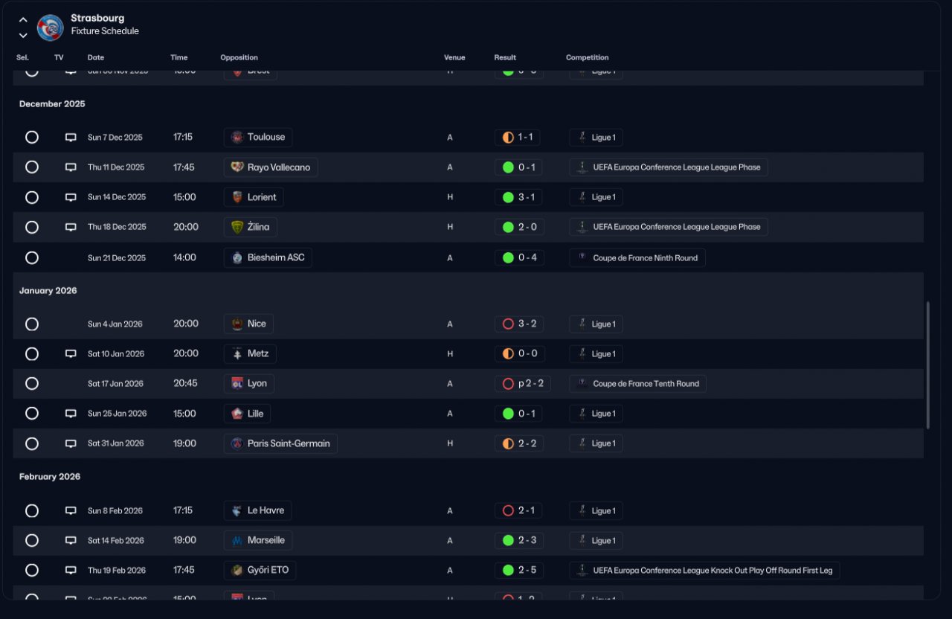Click the TV icon for Metz fixture
952x619 pixels.
pos(71,354)
